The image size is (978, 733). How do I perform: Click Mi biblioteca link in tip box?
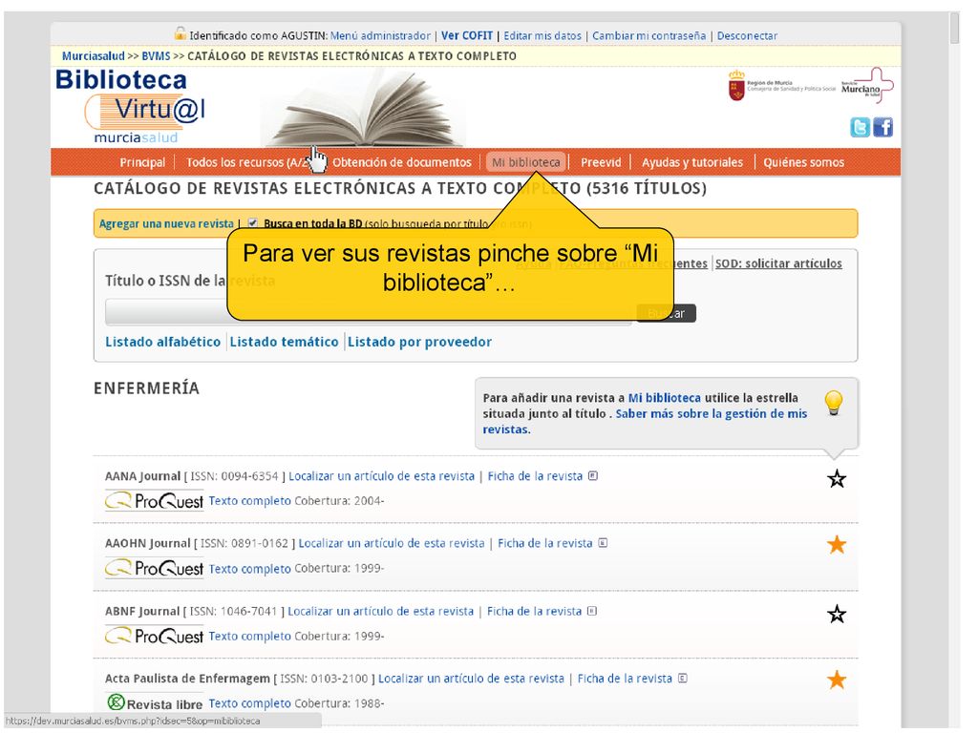pos(665,398)
